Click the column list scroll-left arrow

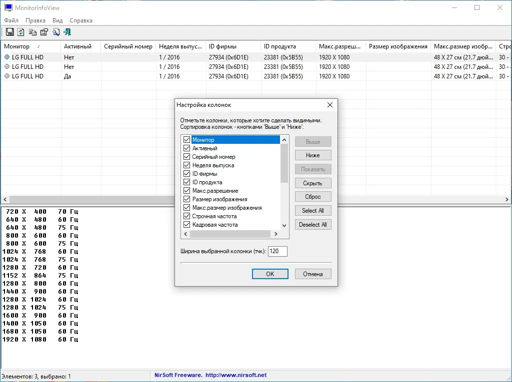(186, 234)
